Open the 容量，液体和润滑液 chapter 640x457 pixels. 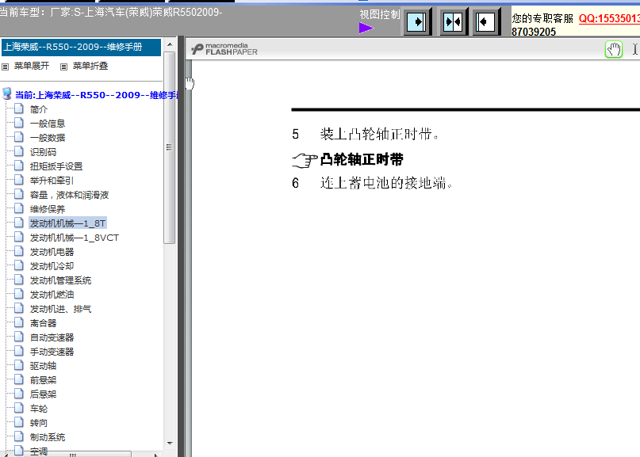69,195
